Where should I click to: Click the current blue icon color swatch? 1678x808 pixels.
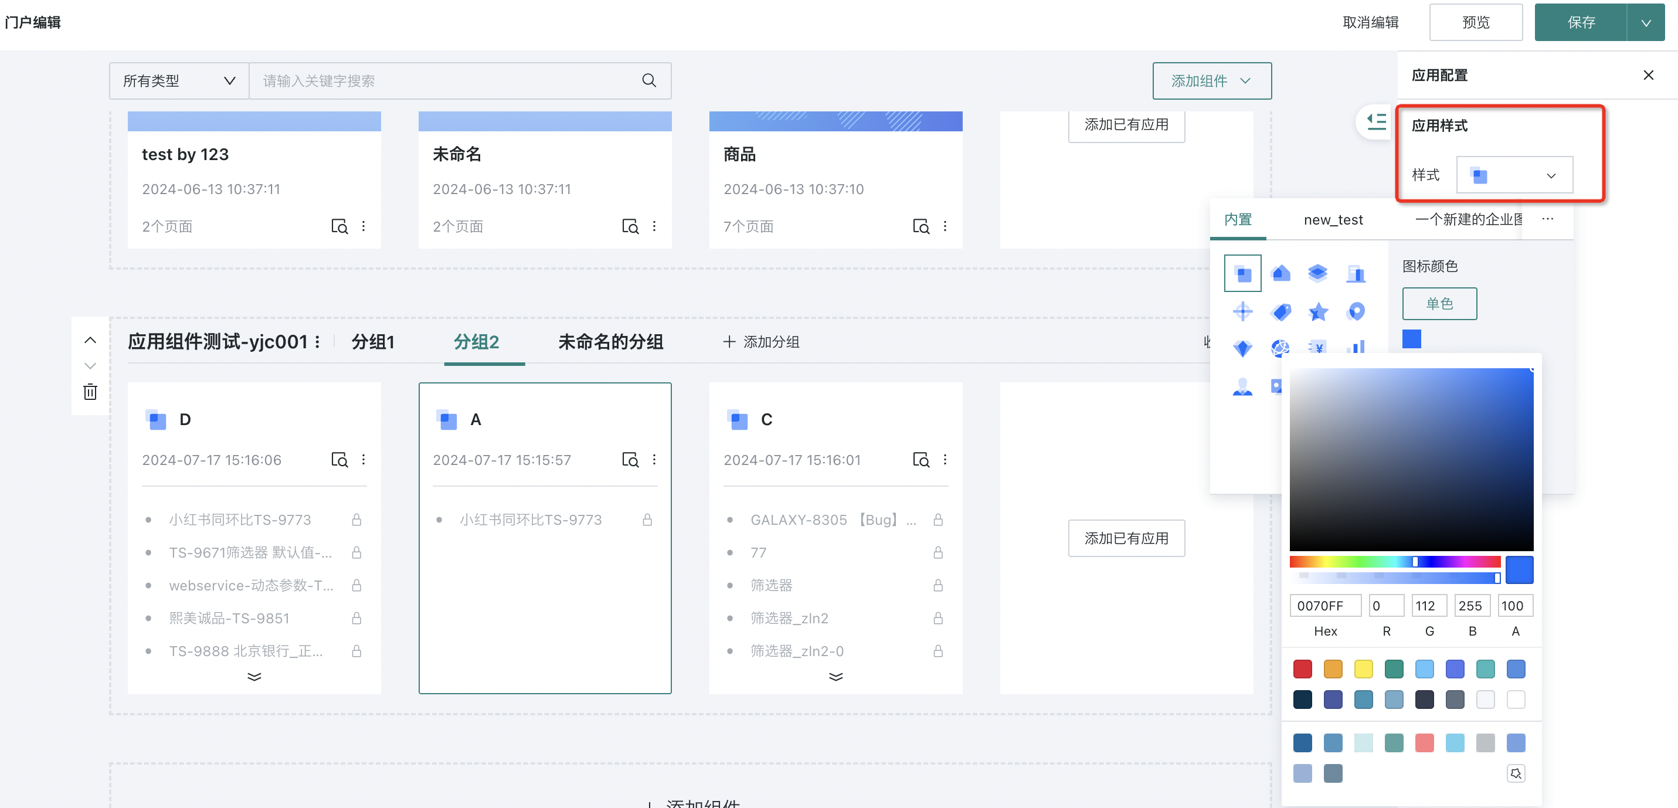click(1412, 339)
